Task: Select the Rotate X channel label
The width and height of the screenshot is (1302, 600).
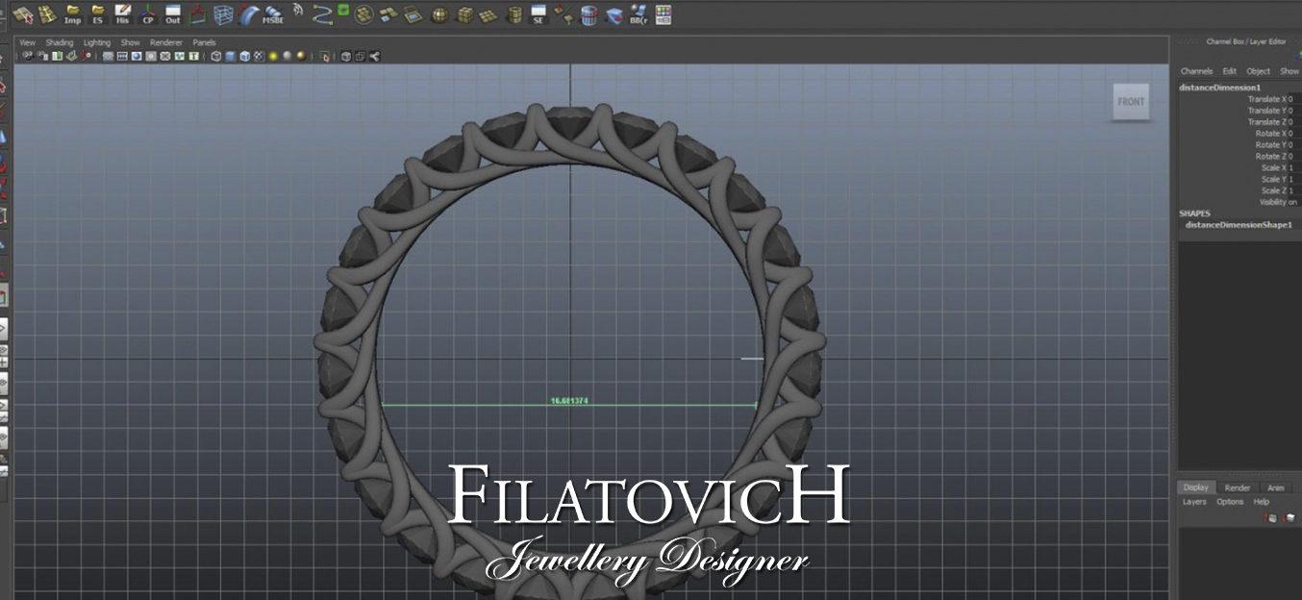Action: click(1270, 134)
